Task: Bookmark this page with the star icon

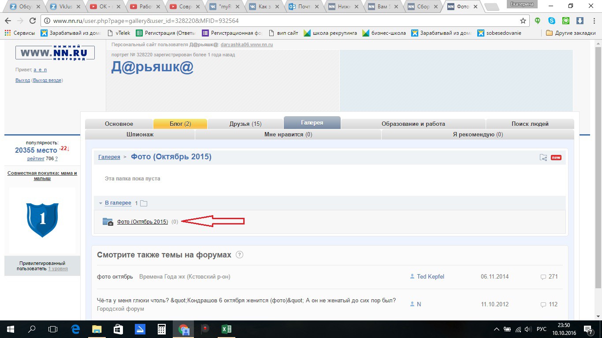Action: tap(523, 21)
